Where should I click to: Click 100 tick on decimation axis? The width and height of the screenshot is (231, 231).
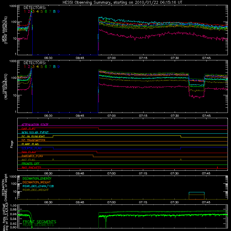tap(14, 184)
